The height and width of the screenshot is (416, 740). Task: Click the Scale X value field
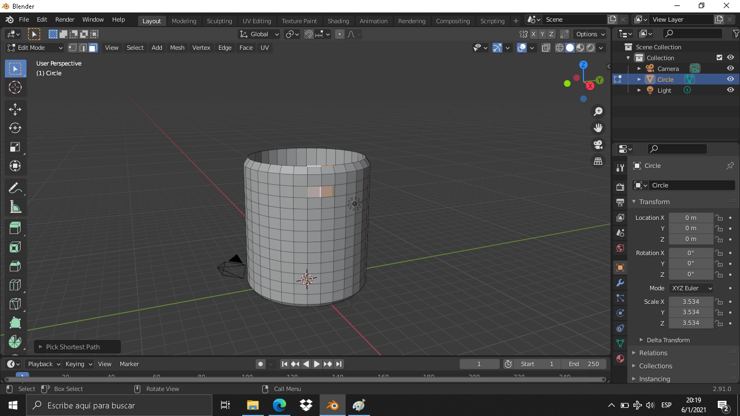(x=691, y=302)
